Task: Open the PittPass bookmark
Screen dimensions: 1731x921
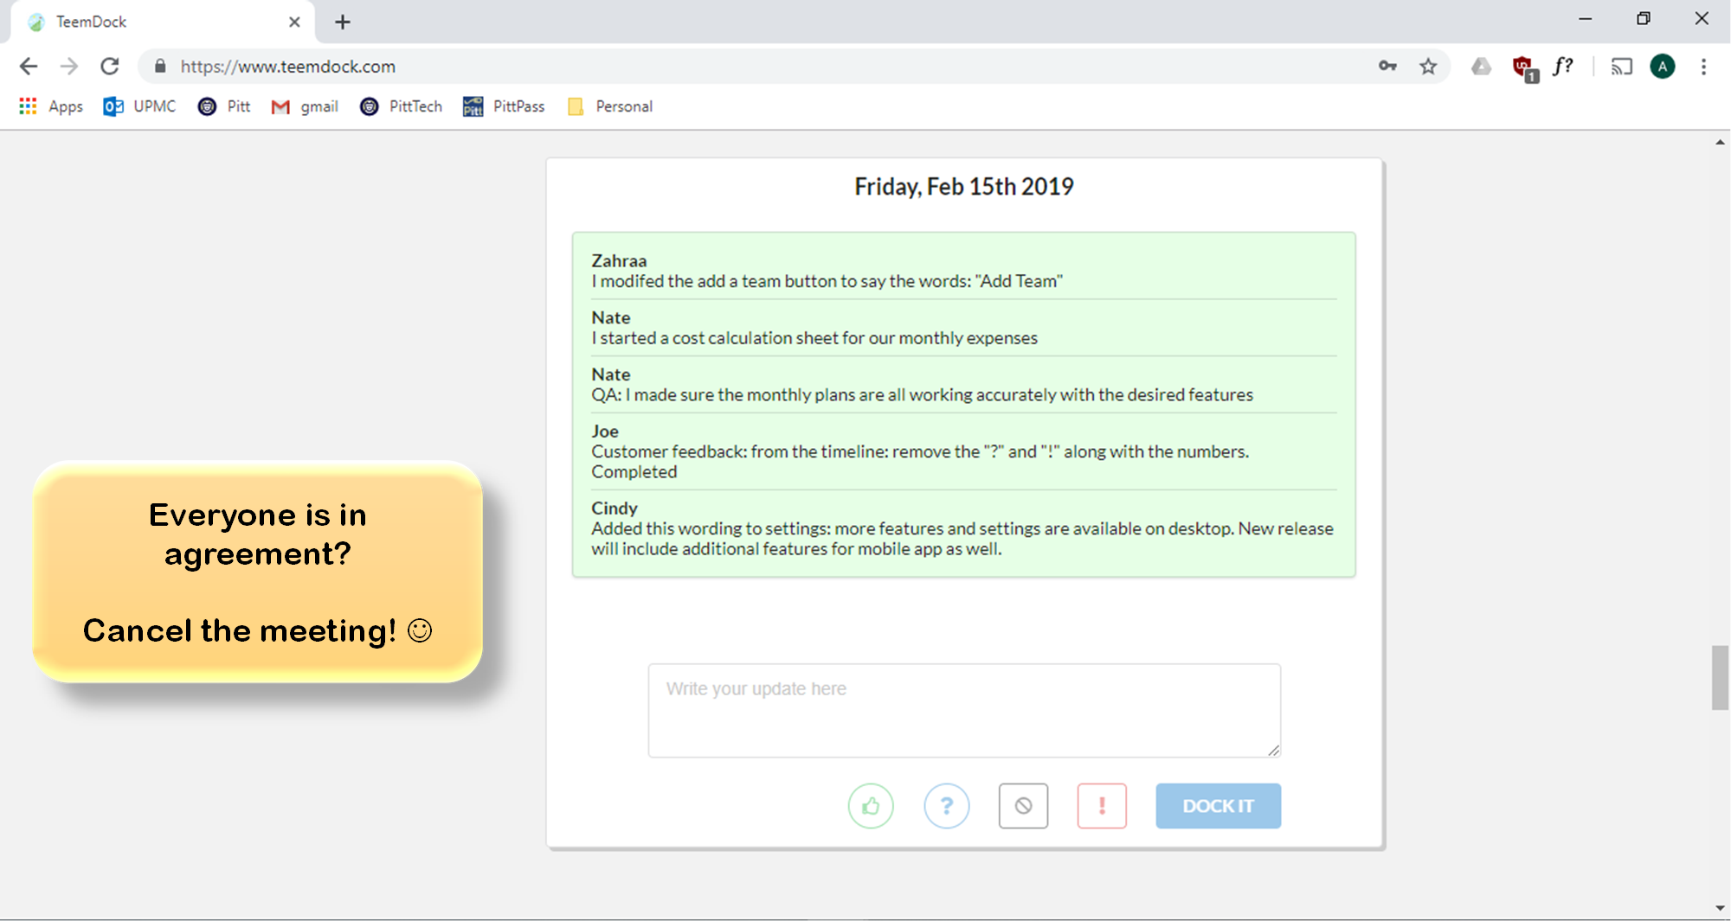Action: [x=504, y=106]
